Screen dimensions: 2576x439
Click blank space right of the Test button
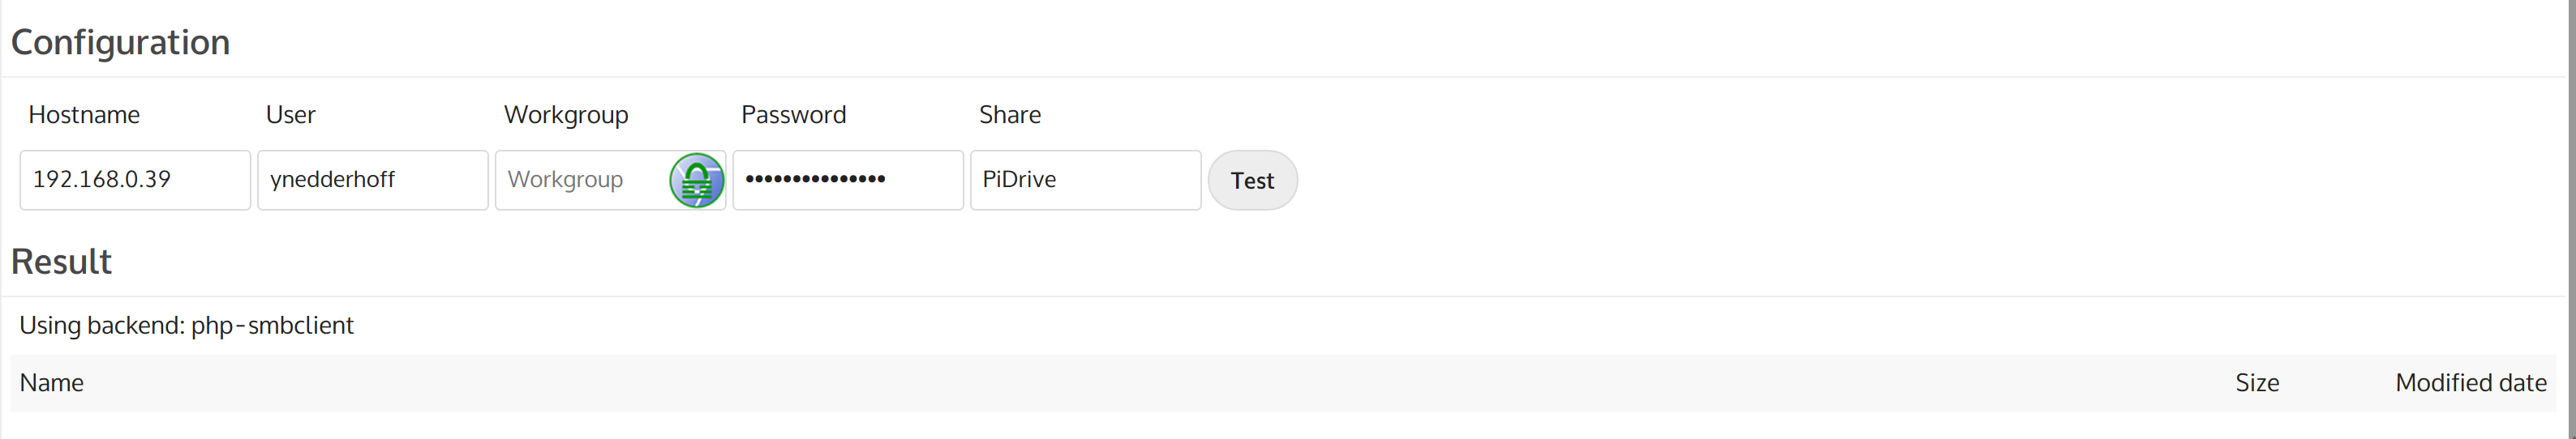tap(1800, 181)
